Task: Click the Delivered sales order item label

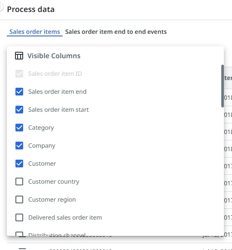Action: (65, 217)
